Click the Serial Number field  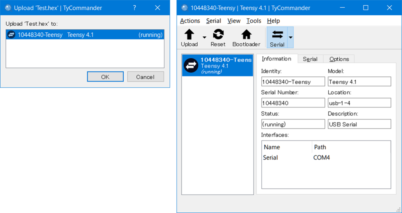(x=293, y=103)
